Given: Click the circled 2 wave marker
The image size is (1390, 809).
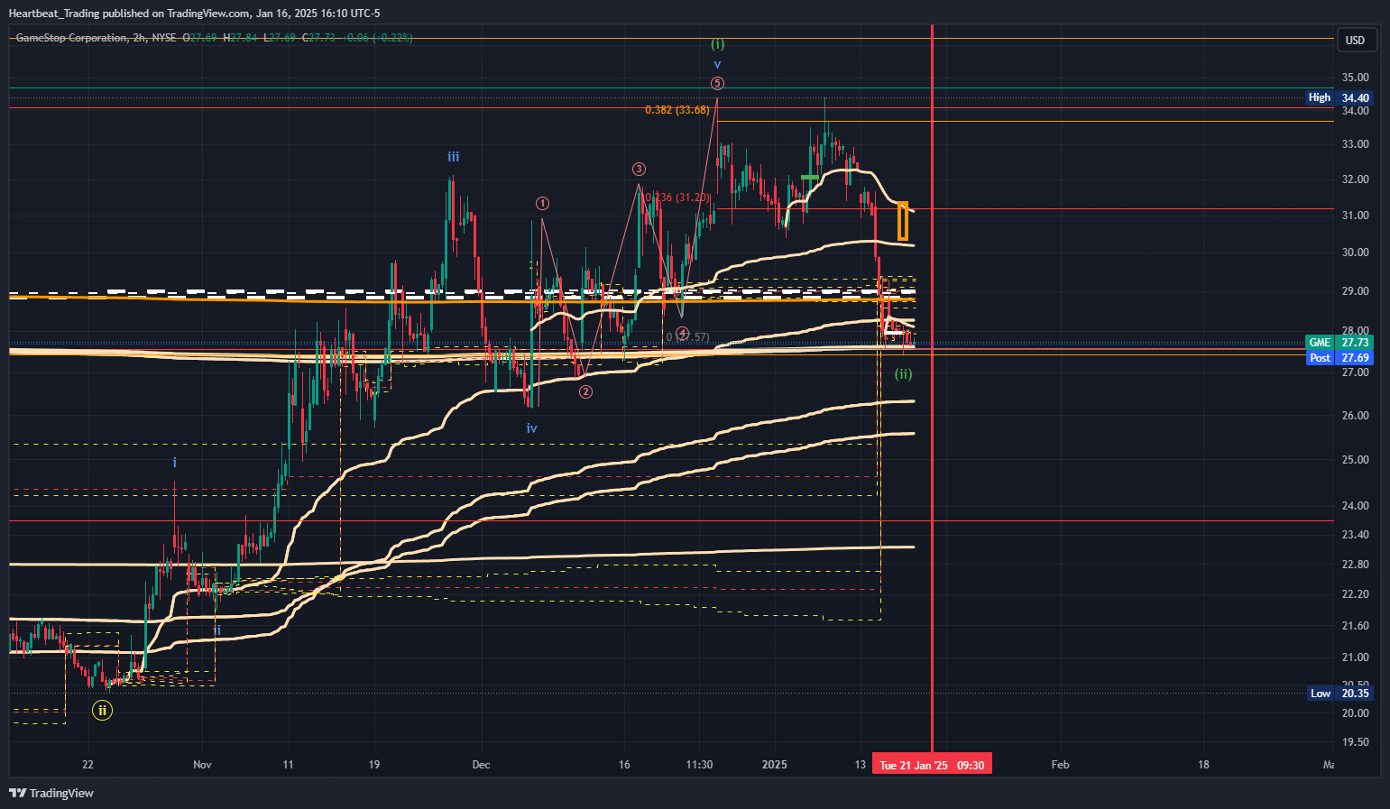Looking at the screenshot, I should [585, 391].
